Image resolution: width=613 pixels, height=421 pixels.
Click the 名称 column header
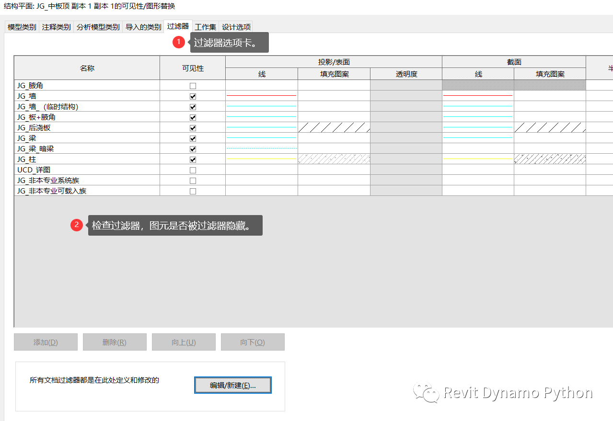pyautogui.click(x=87, y=68)
